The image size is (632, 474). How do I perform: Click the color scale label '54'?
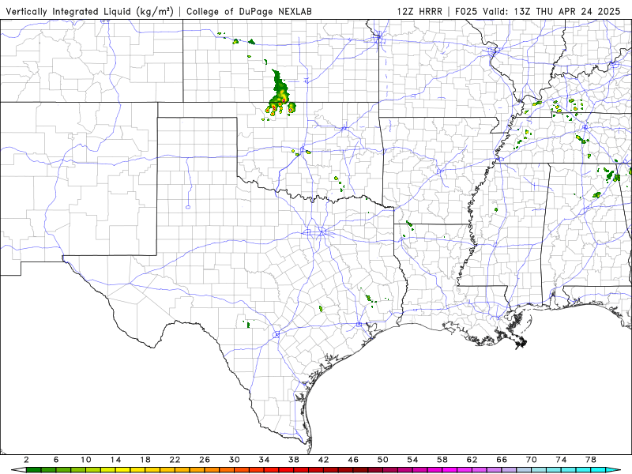(x=412, y=460)
